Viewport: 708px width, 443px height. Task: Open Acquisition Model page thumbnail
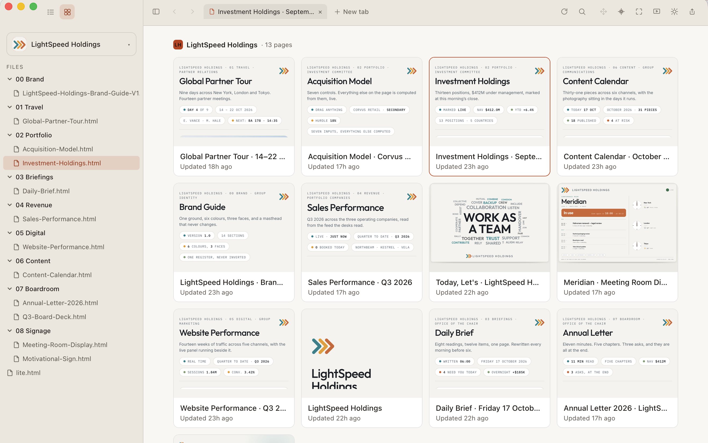click(362, 102)
